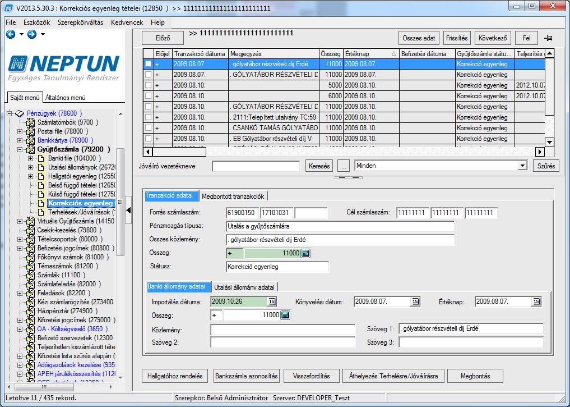
Task: Tick the checkbox for the 5000 amount row
Action: click(x=148, y=85)
